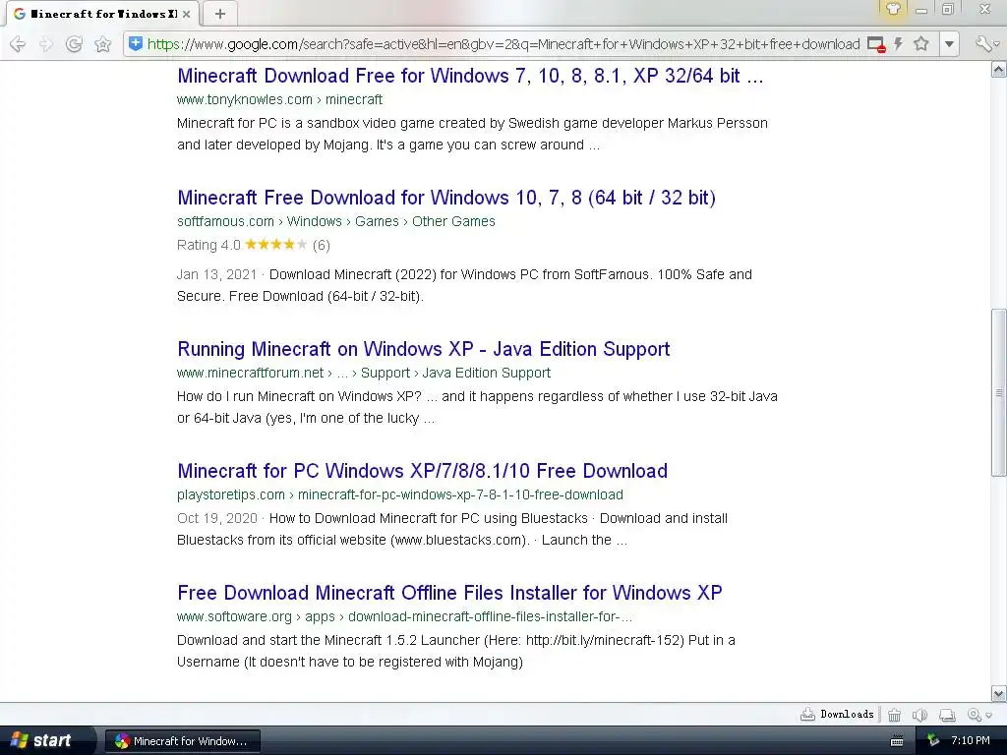Click the www.tonyknowles.com › minecraft URL
Viewport: 1007px width, 755px height.
[279, 99]
